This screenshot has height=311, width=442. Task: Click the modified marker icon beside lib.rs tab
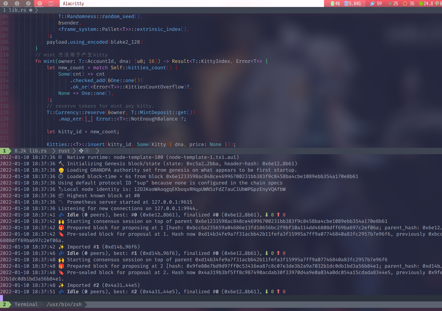click(31, 10)
